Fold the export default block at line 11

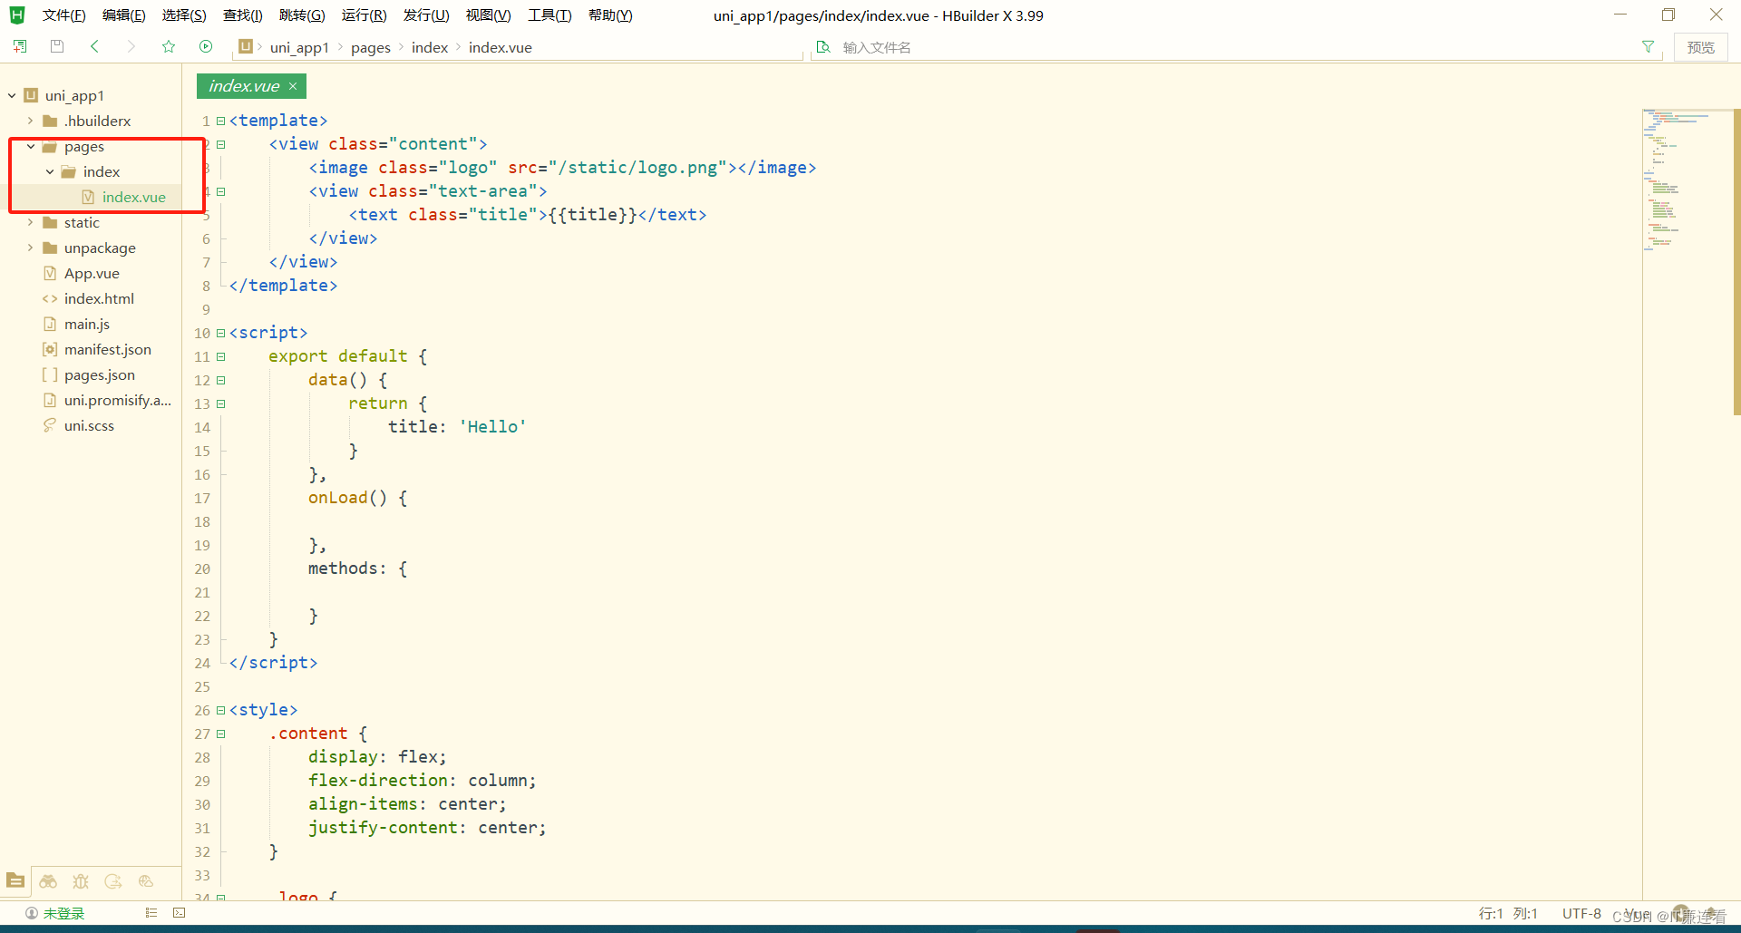click(220, 356)
